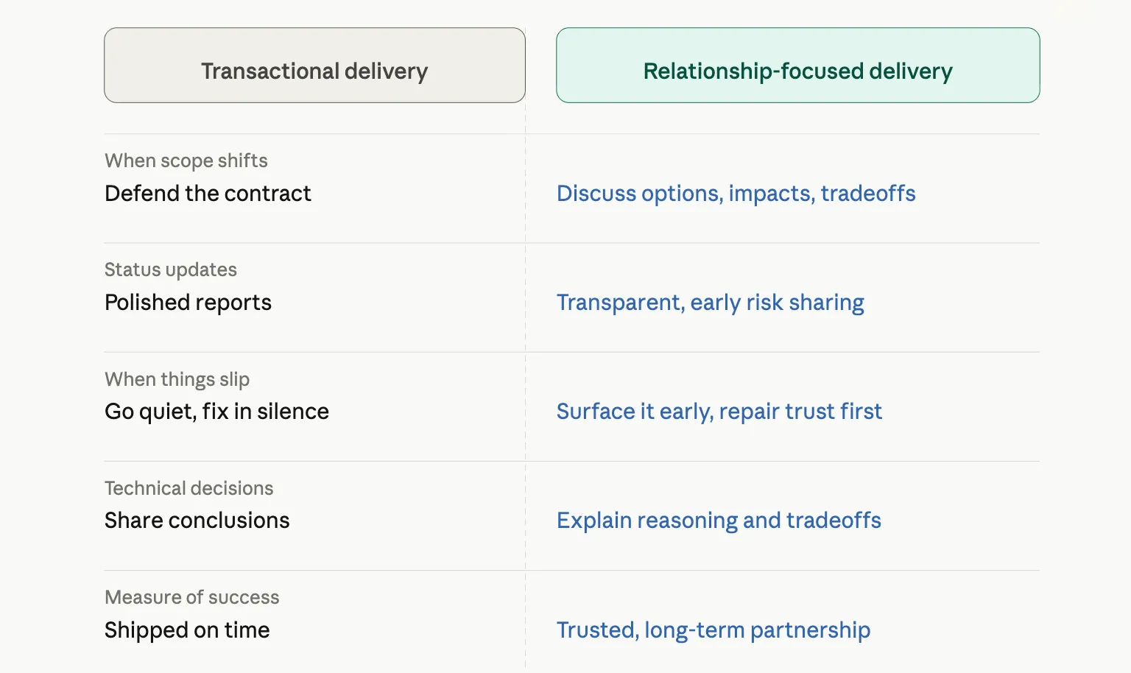
Task: Open 'Trusted, long-term partnership' text
Action: point(713,630)
